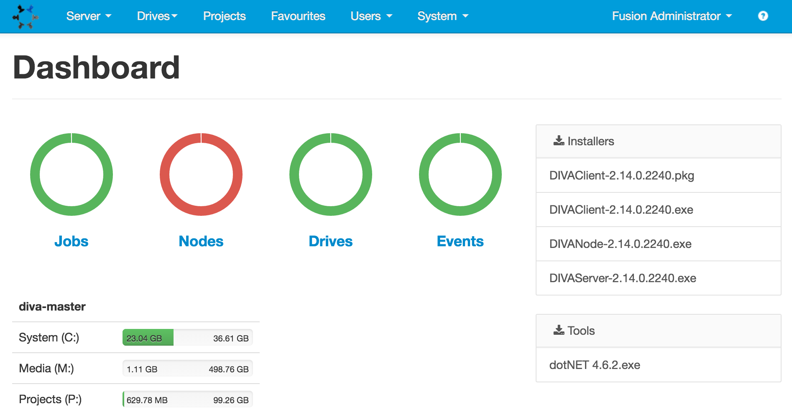The image size is (792, 417).
Task: Expand the Drives menu in navbar
Action: coord(157,16)
